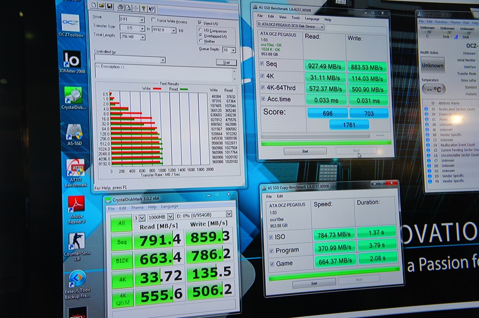This screenshot has height=318, width=479.
Task: Click the Save floppy icon in ATTO toolbar
Action: pos(109,6)
